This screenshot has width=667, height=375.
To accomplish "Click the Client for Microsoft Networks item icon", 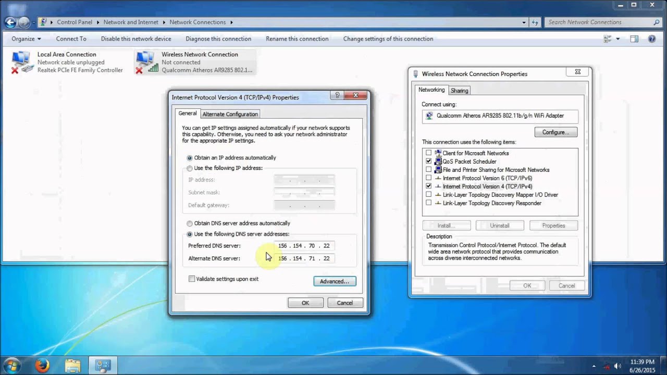I will (438, 153).
